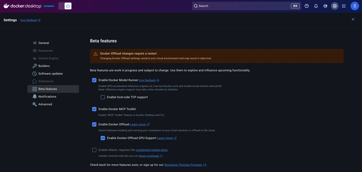
Task: Click the Builders wrench icon
Action: point(35,66)
